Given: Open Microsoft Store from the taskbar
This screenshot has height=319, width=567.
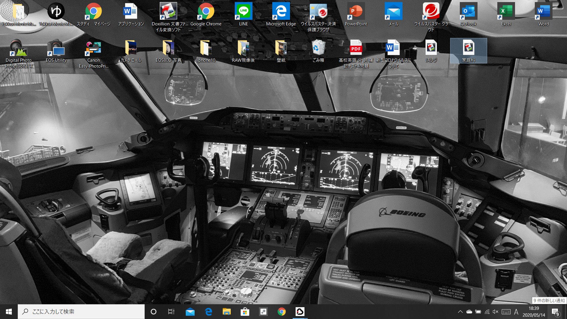Looking at the screenshot, I should pyautogui.click(x=245, y=312).
